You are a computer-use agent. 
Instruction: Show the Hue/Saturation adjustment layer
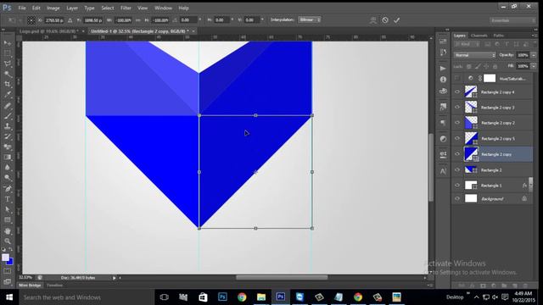pyautogui.click(x=457, y=78)
